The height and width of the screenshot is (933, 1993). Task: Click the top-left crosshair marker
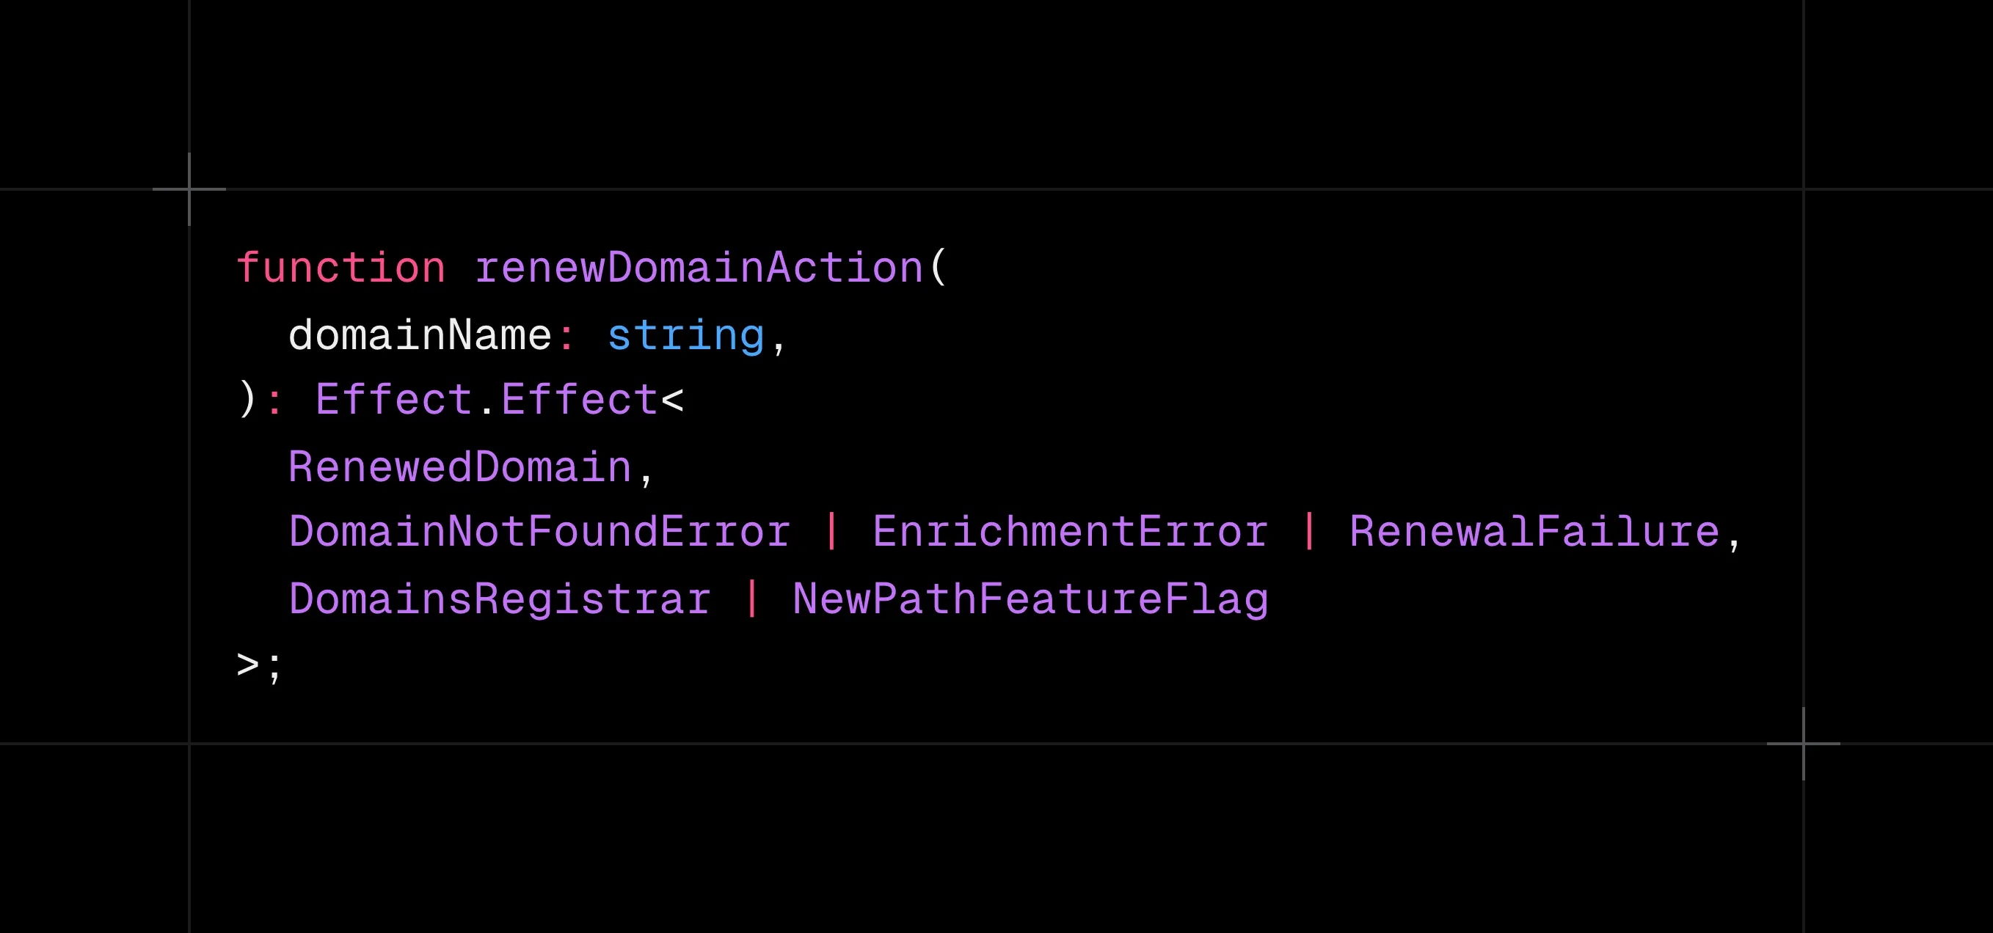click(189, 189)
